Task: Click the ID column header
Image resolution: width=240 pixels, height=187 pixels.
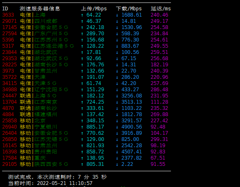Action: pos(5,9)
